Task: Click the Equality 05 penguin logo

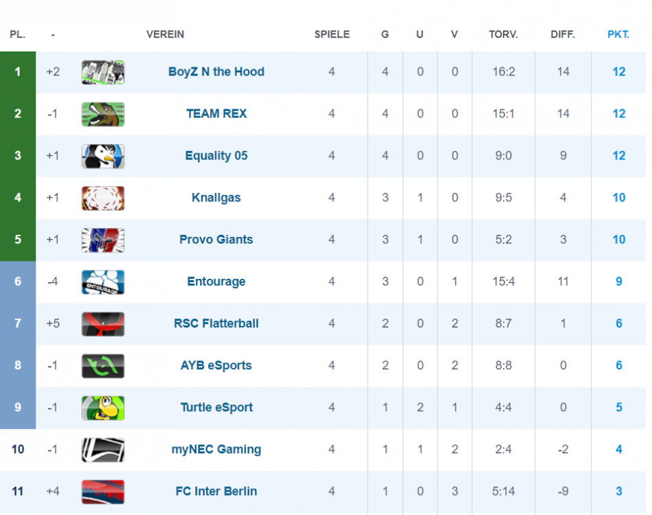Action: (x=102, y=156)
